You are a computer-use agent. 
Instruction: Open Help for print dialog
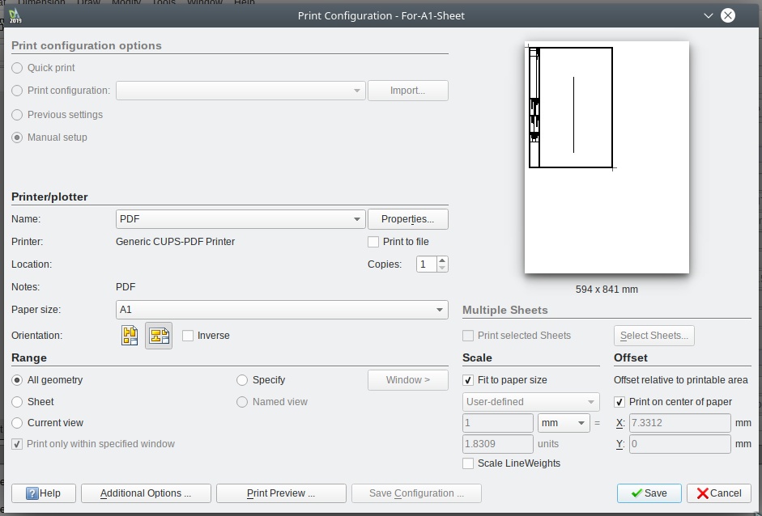(44, 493)
